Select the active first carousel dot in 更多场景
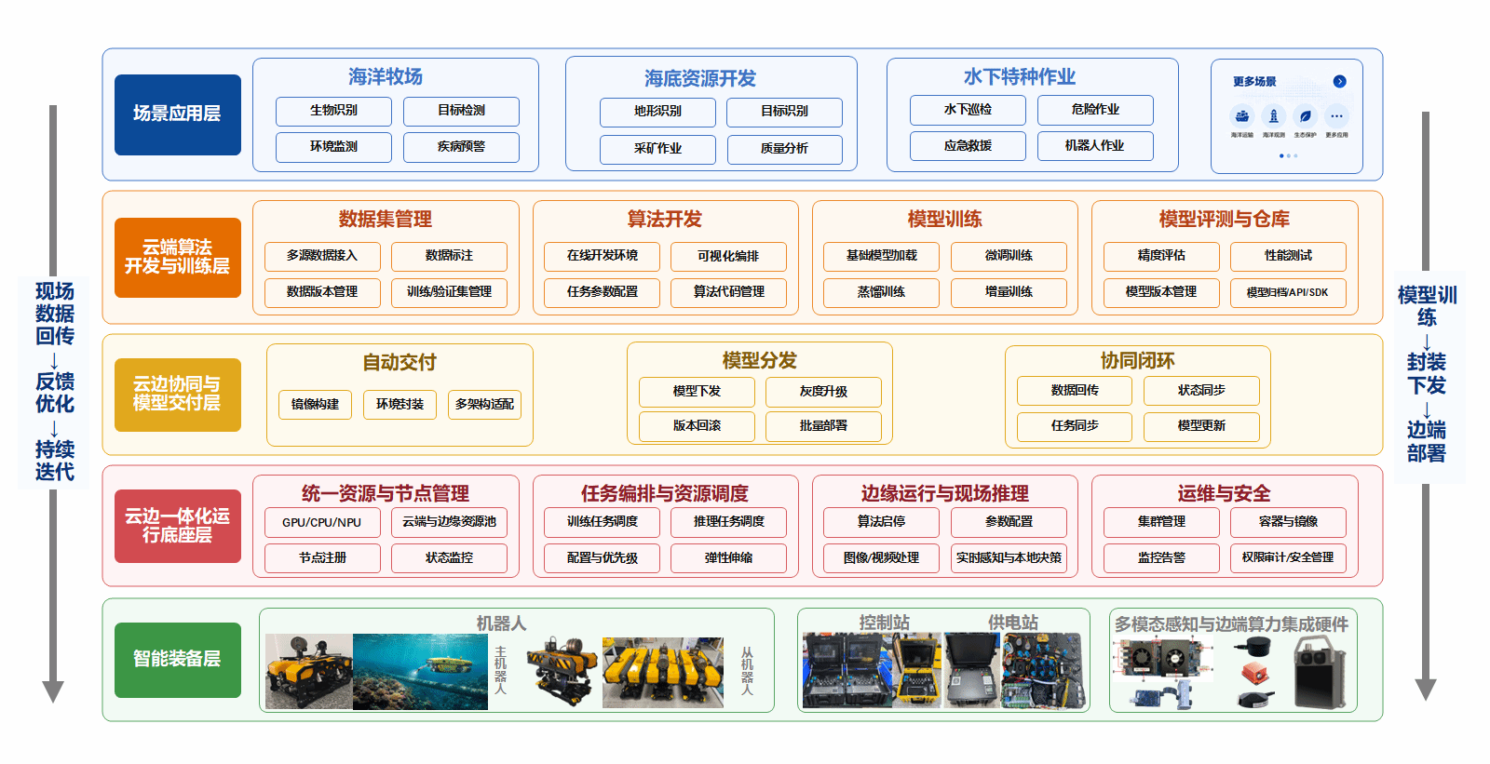This screenshot has height=764, width=1490. coord(1281,155)
